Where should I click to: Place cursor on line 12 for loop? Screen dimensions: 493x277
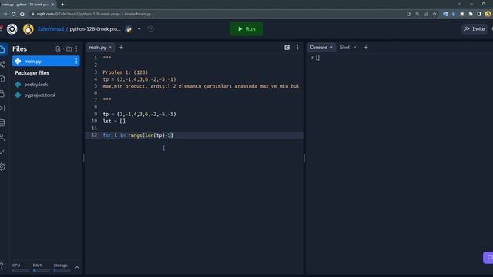[138, 135]
